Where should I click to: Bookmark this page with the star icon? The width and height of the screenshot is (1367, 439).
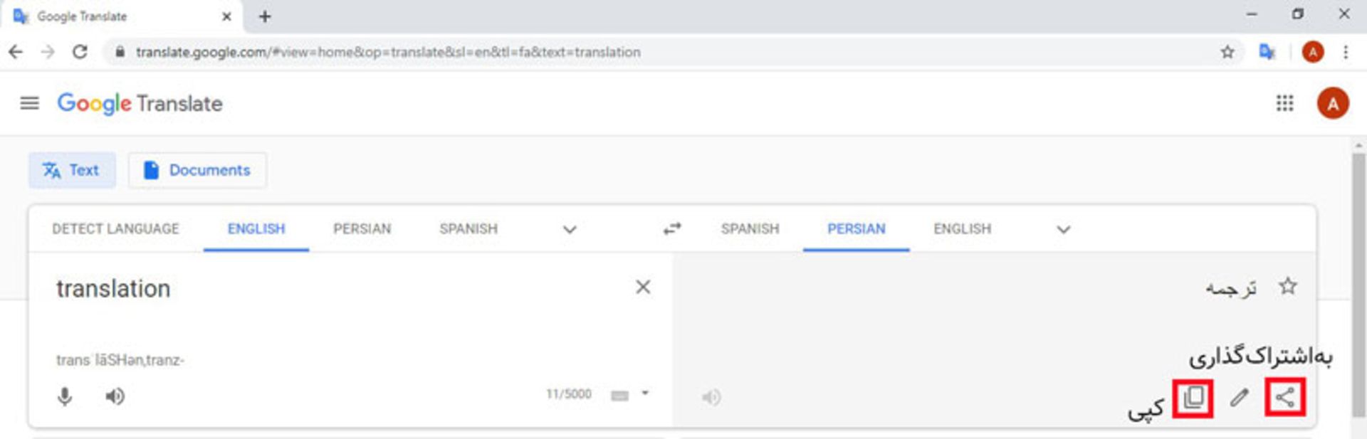(x=1227, y=52)
